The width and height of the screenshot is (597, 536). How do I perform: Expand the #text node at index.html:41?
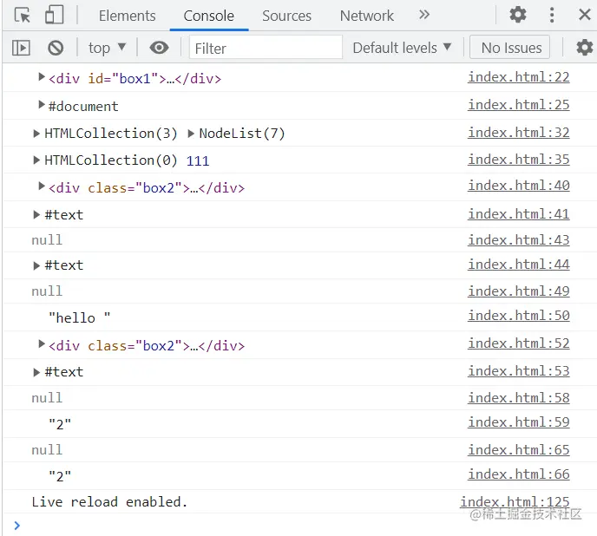click(x=36, y=215)
